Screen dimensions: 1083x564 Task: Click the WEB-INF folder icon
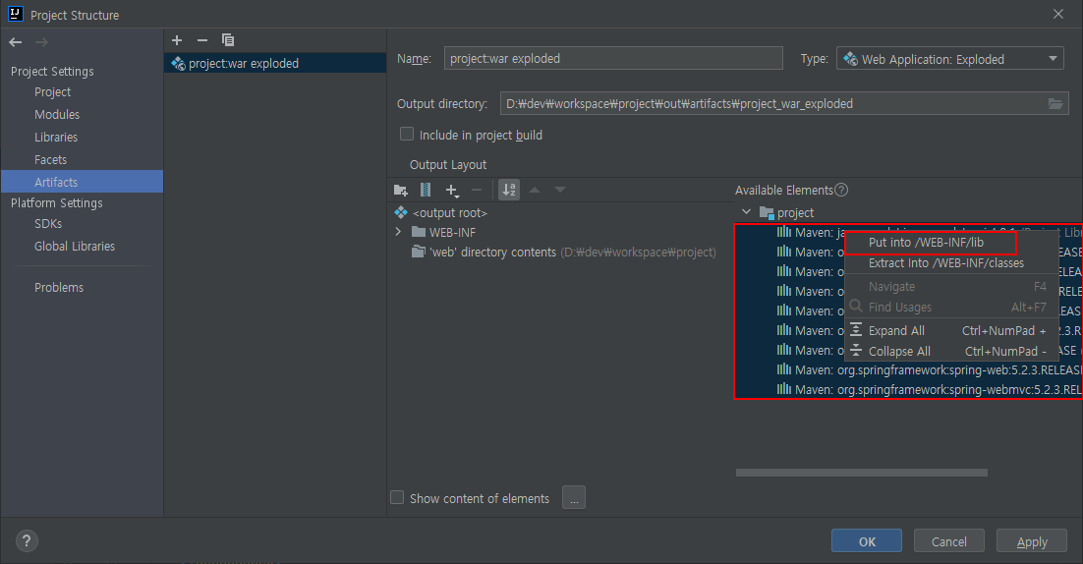(x=418, y=232)
